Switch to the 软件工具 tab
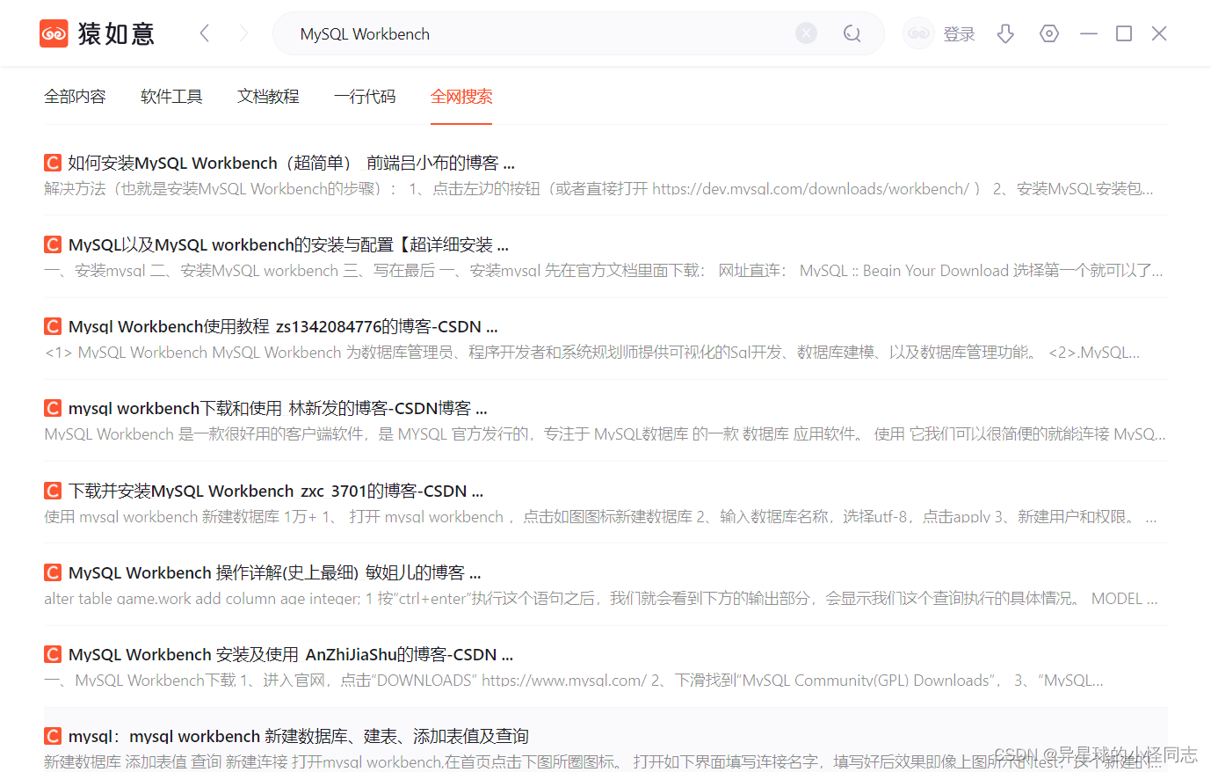Screen dimensions: 1211x772 (x=171, y=97)
